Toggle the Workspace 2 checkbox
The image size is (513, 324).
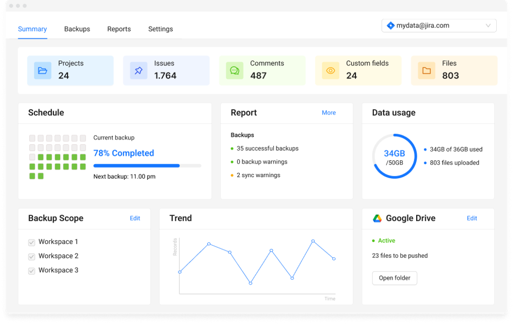32,256
